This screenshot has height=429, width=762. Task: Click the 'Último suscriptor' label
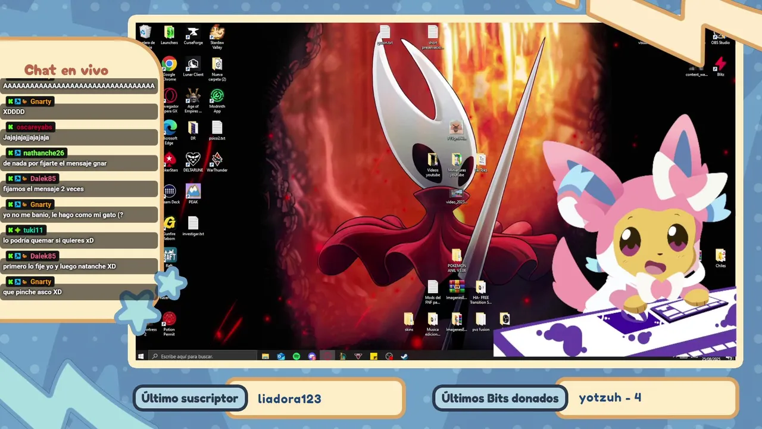[190, 399]
